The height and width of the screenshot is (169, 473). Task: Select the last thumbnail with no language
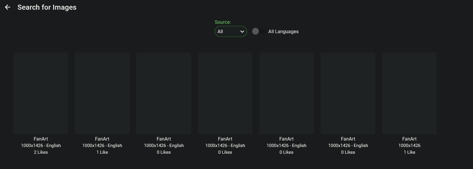409,93
